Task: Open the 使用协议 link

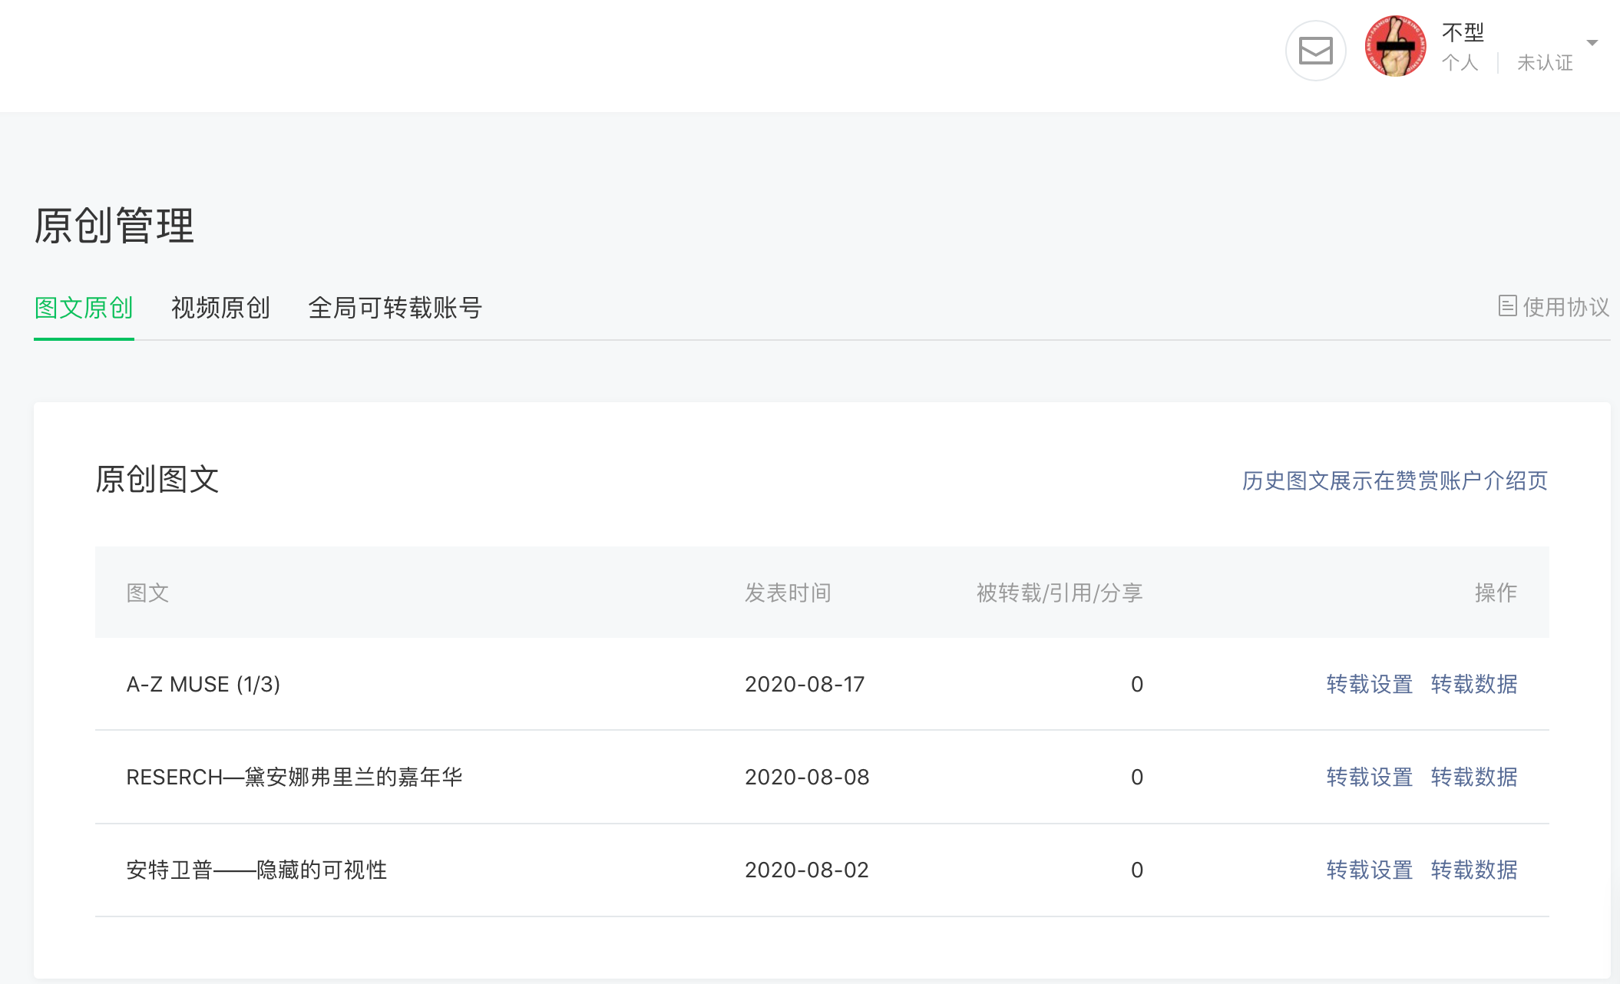Action: (1565, 307)
